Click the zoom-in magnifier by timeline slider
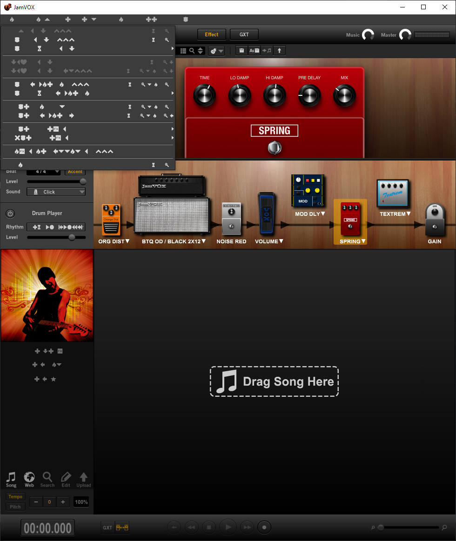Image resolution: width=456 pixels, height=541 pixels. click(x=444, y=527)
